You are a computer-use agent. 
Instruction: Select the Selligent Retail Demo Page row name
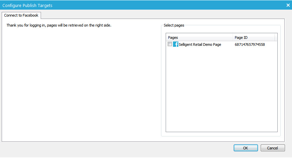click(x=200, y=44)
